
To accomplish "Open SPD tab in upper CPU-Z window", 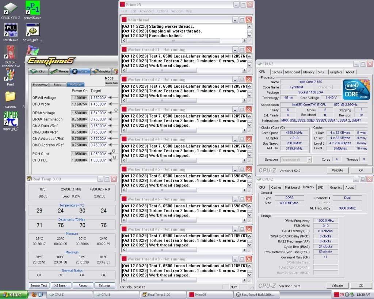I will pos(321,72).
